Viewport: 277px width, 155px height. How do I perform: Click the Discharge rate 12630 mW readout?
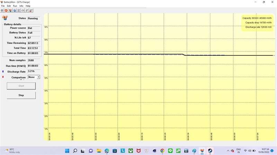(x=258, y=27)
